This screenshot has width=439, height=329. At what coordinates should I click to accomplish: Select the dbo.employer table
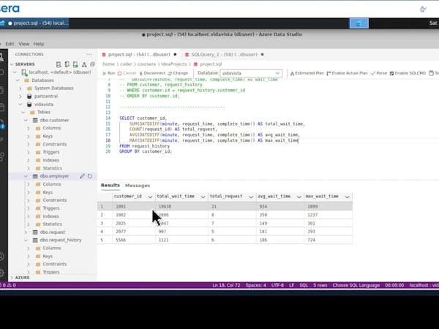pyautogui.click(x=54, y=176)
